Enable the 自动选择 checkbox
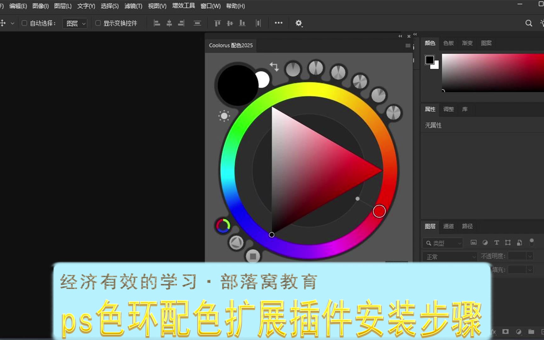This screenshot has height=340, width=544. (x=24, y=23)
